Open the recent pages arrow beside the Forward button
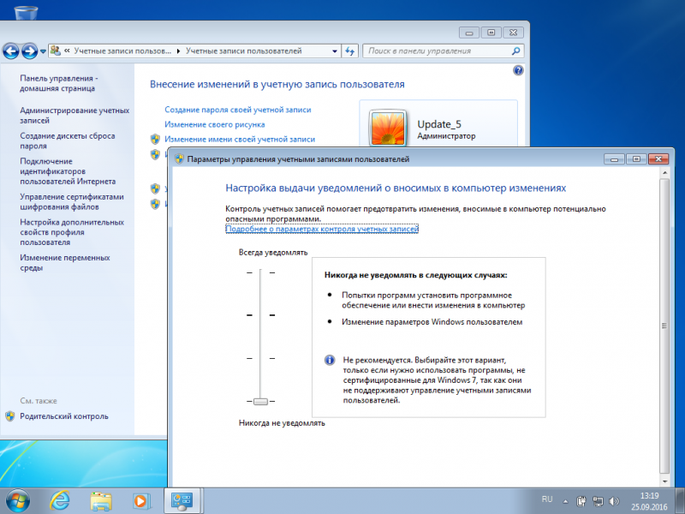 pyautogui.click(x=43, y=51)
